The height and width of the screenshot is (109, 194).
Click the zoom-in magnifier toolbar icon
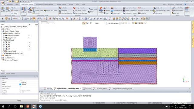click(83, 18)
